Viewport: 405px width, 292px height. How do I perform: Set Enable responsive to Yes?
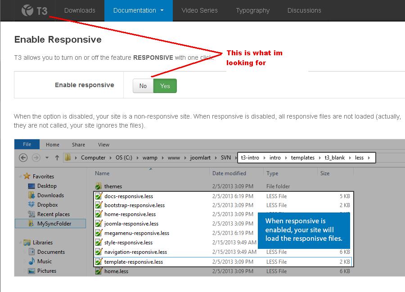point(165,86)
